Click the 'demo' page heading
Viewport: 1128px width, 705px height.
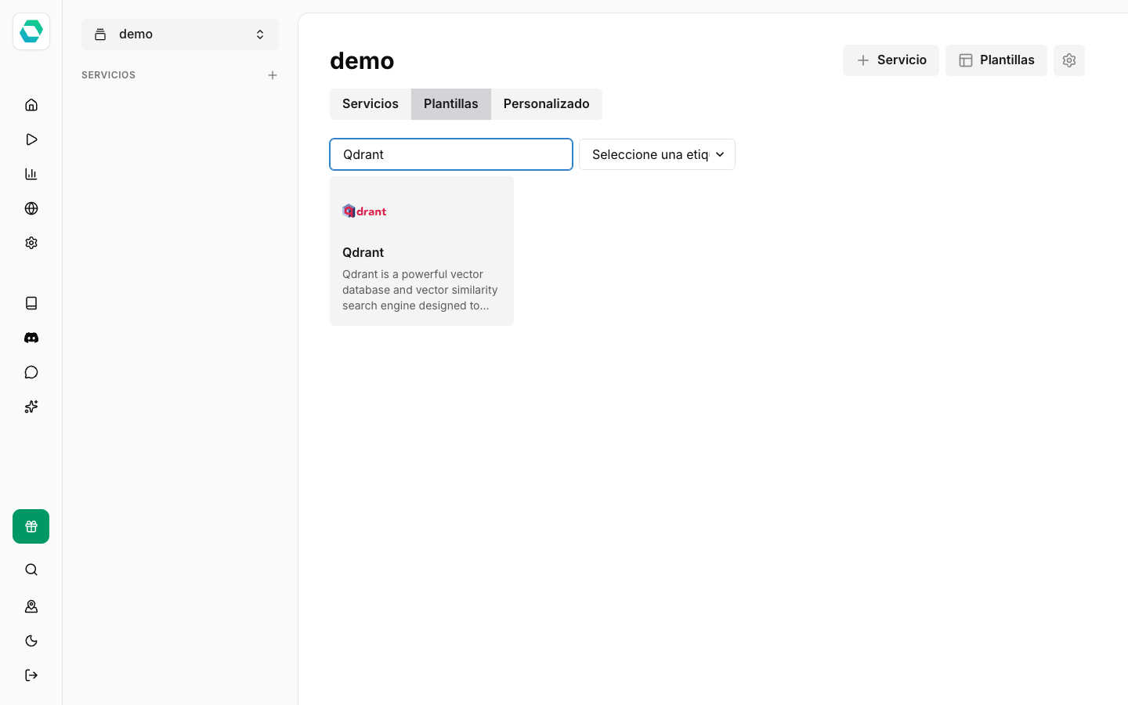click(x=362, y=60)
